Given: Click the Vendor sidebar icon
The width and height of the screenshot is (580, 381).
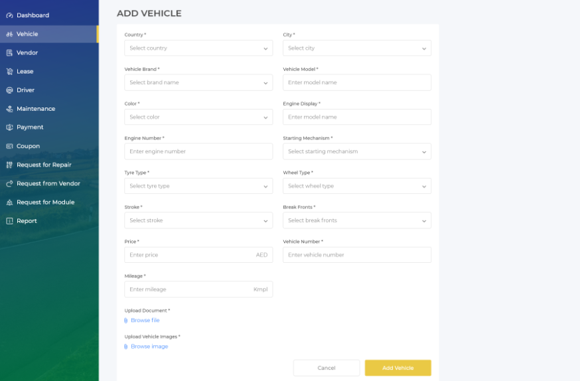Looking at the screenshot, I should click(9, 53).
